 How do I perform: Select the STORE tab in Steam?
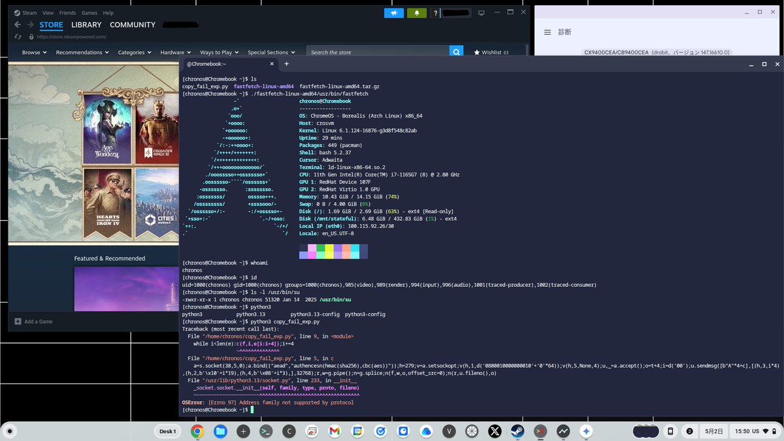coord(52,25)
